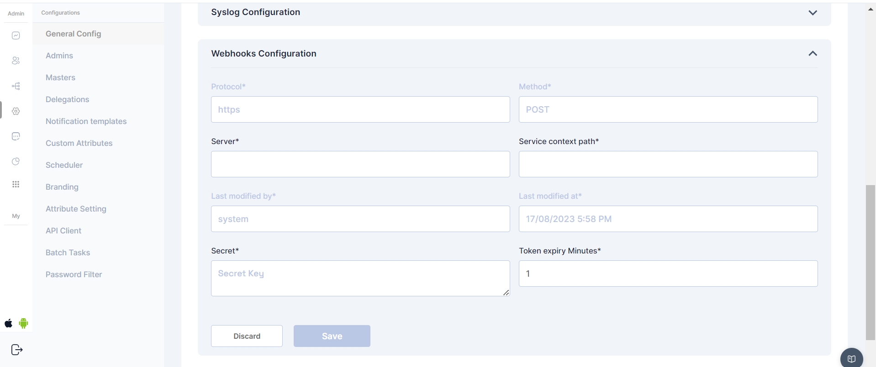Open Password Filter settings
Image resolution: width=876 pixels, height=367 pixels.
tap(74, 274)
